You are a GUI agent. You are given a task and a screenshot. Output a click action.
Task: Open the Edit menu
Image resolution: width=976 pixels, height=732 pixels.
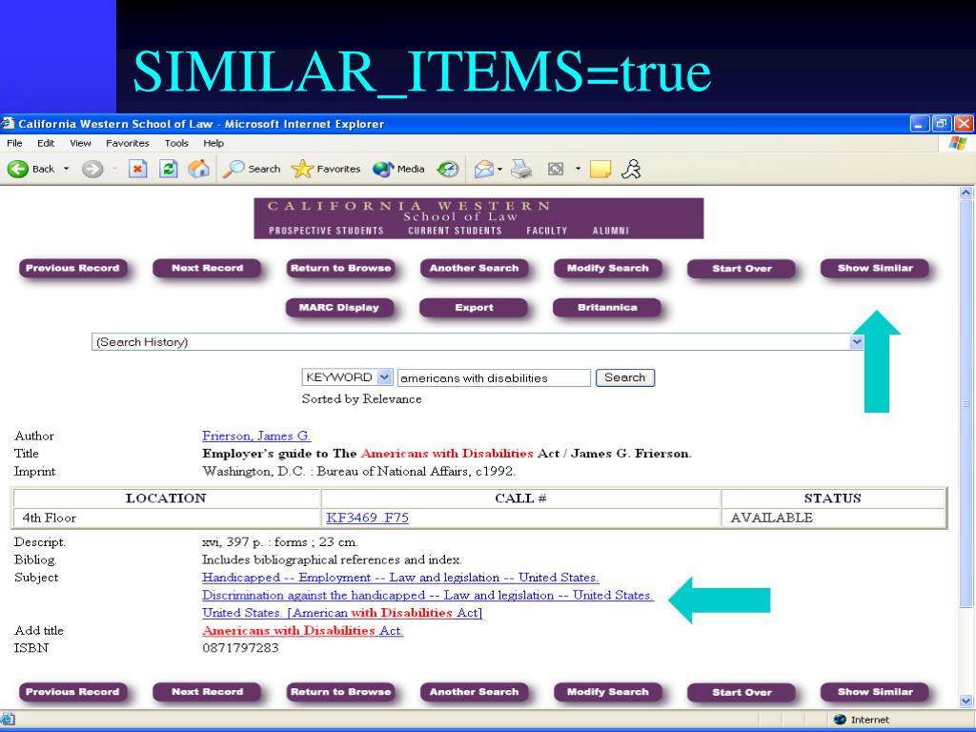(46, 143)
